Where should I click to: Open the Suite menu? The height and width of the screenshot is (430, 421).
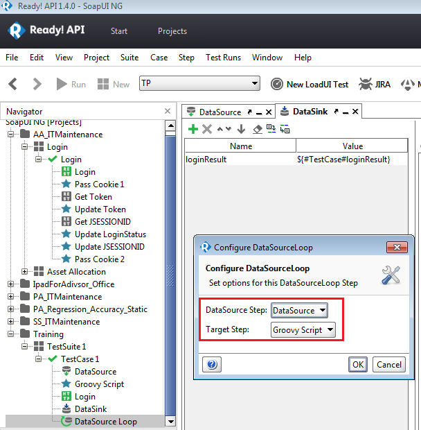[x=129, y=58]
